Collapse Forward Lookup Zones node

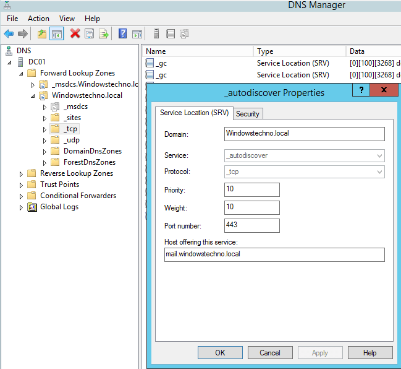point(21,74)
